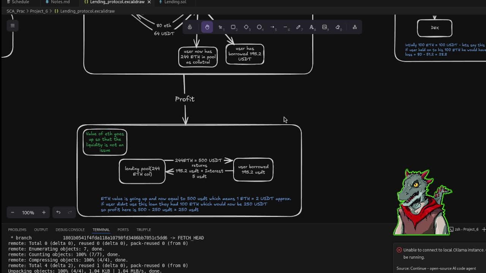Select the Eraser tool
The image size is (486, 273).
coord(338,27)
